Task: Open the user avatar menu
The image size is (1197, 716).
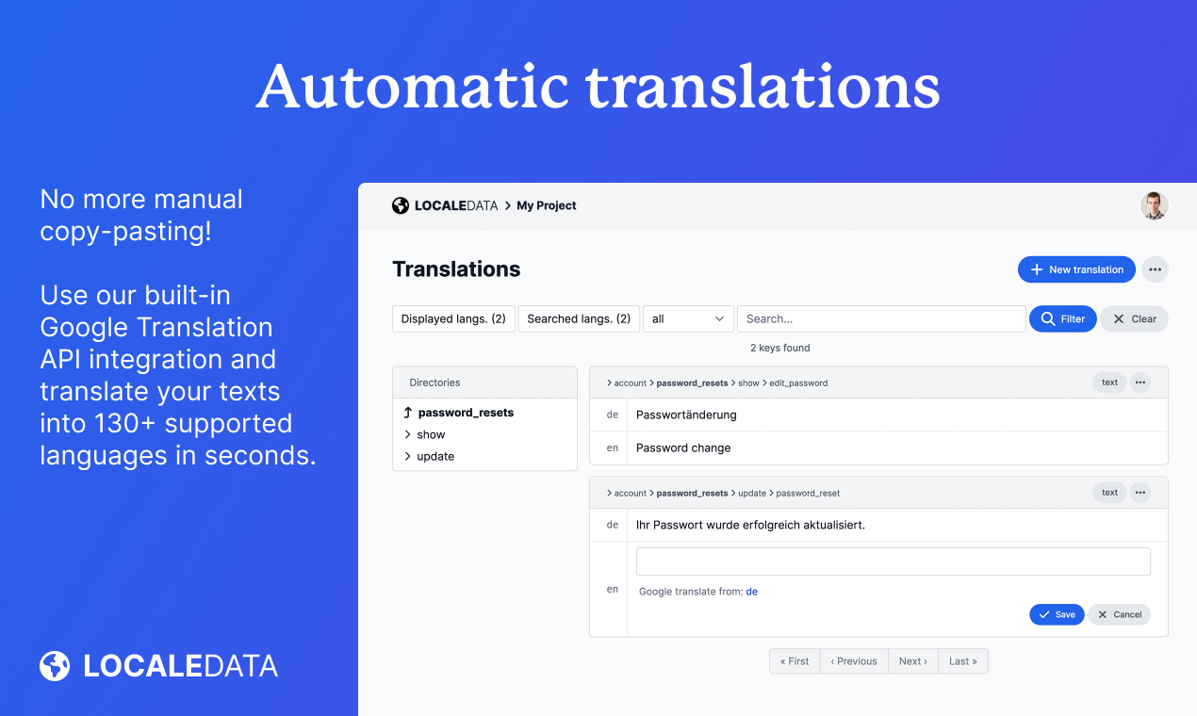Action: 1155,205
